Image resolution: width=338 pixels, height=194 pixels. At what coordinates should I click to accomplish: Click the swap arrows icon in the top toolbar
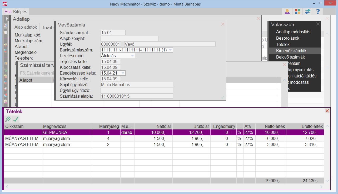pos(307,12)
